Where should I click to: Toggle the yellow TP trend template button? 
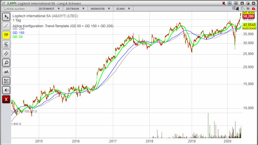6,35
